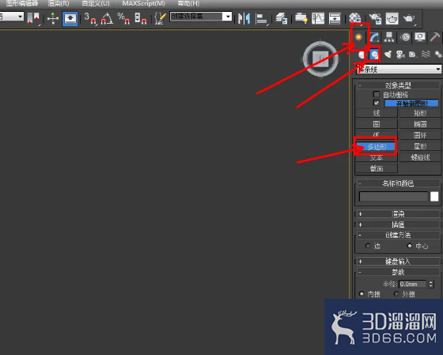
Task: Enable the Percent Snap toggle icon
Action: [x=124, y=19]
